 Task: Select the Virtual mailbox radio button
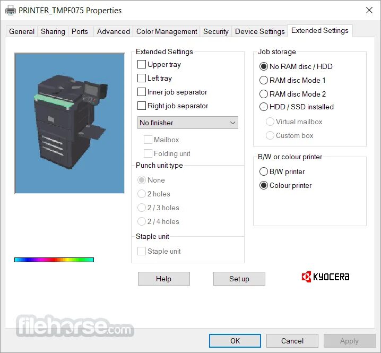point(270,122)
